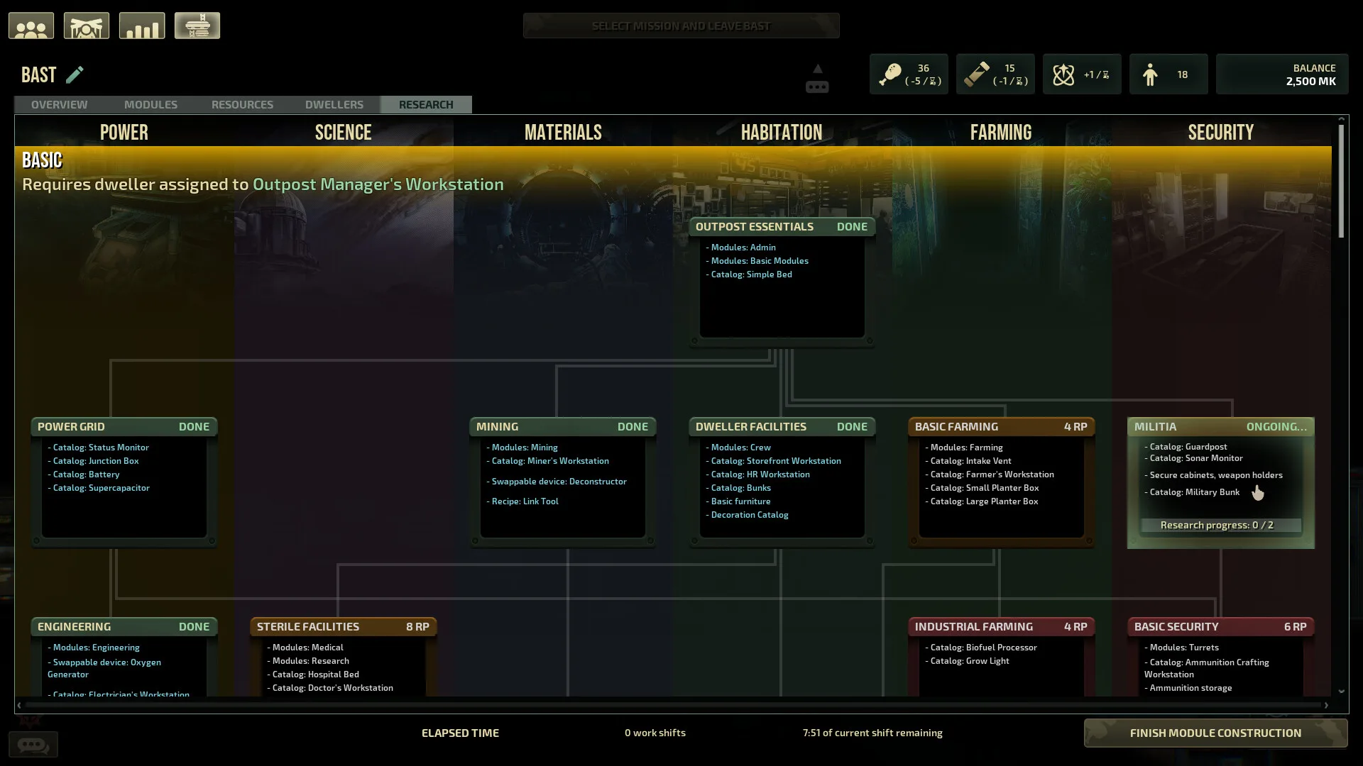The height and width of the screenshot is (766, 1363).
Task: Open Outpost Manager's Workstation link
Action: (x=378, y=184)
